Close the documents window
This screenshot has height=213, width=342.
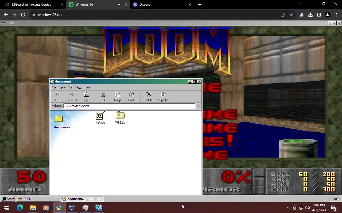point(199,82)
